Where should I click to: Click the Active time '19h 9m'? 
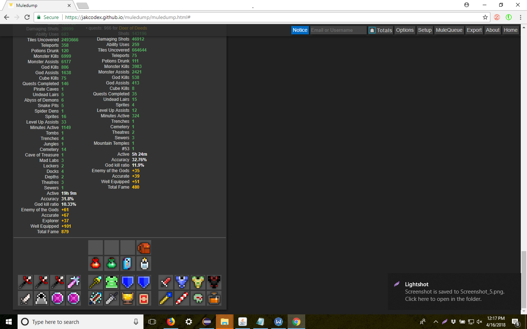click(69, 193)
